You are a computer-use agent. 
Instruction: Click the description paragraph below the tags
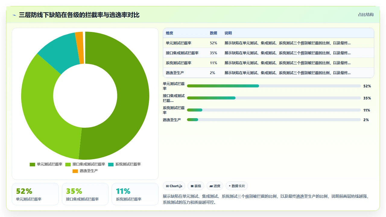pyautogui.click(x=266, y=199)
